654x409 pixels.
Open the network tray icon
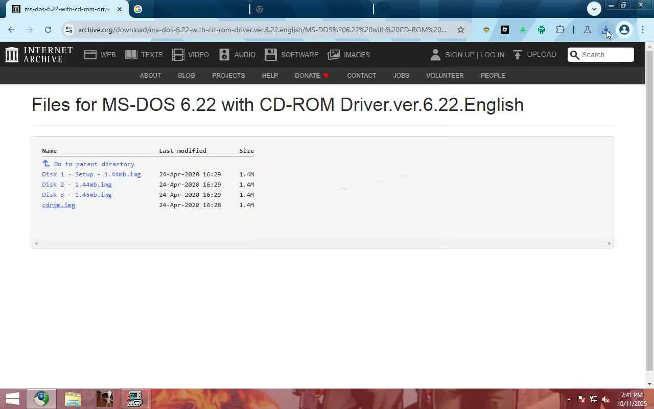(594, 399)
